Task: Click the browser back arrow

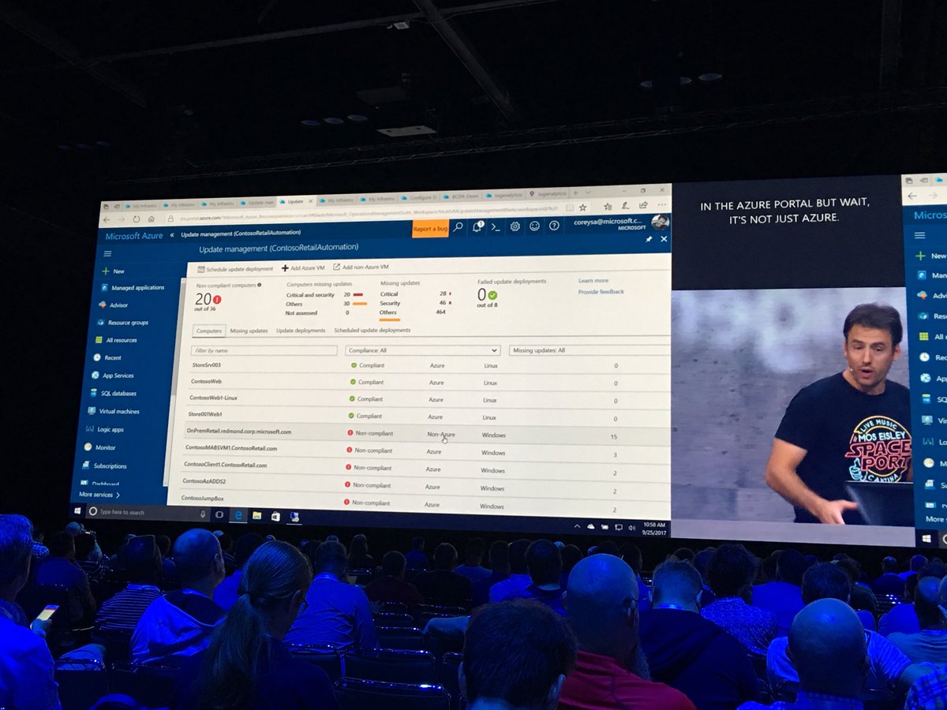Action: (x=108, y=220)
